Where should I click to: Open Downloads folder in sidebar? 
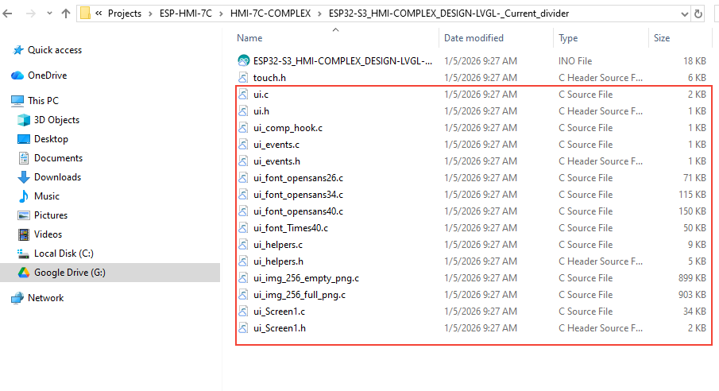point(57,177)
